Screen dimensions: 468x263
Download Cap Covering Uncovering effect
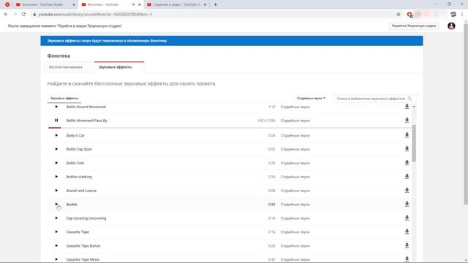tap(407, 218)
